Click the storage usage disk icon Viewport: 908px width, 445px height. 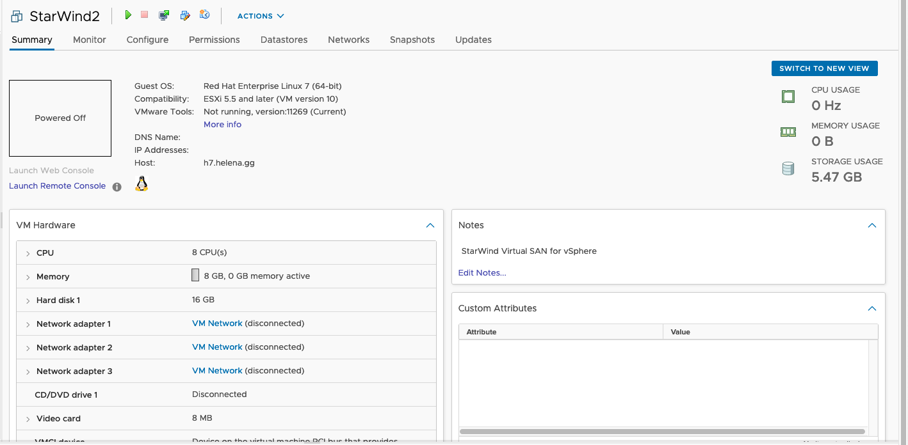[x=788, y=169]
